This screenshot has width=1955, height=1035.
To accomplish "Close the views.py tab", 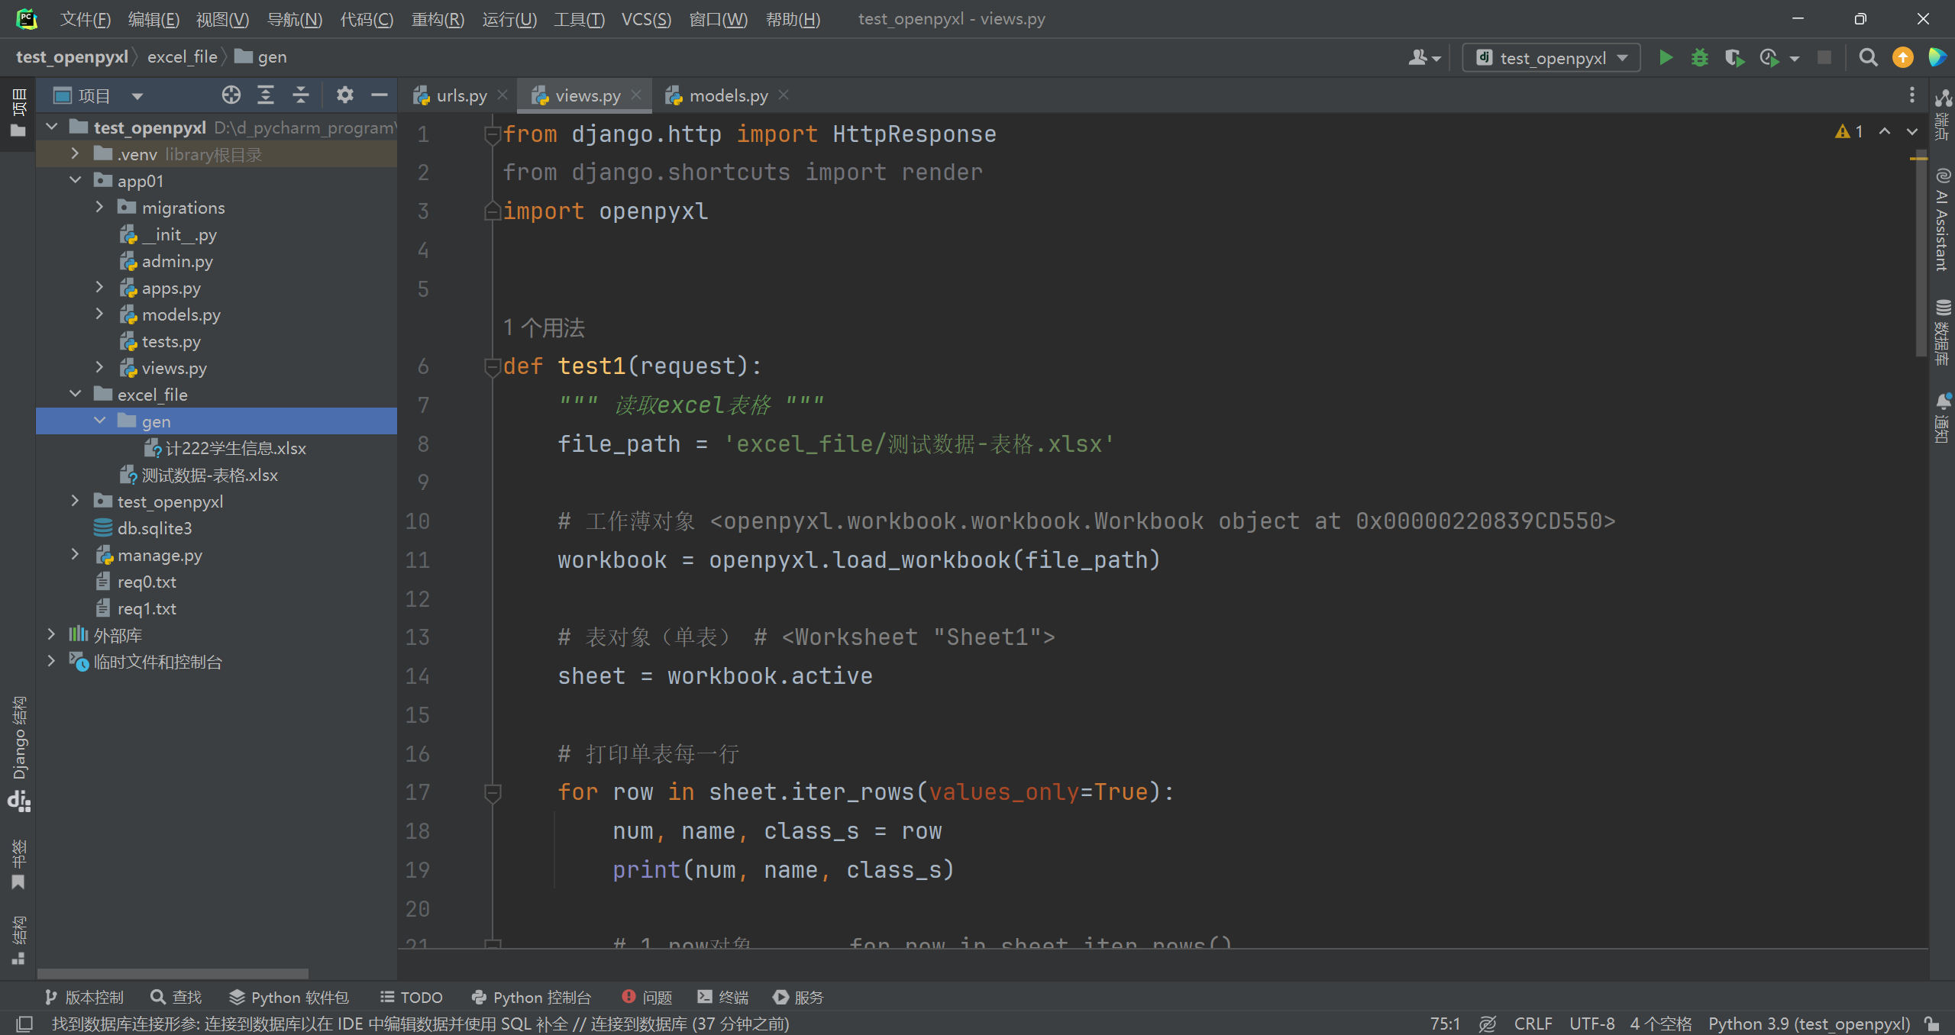I will tap(636, 95).
